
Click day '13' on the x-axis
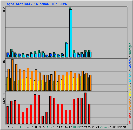(x=55, y=127)
